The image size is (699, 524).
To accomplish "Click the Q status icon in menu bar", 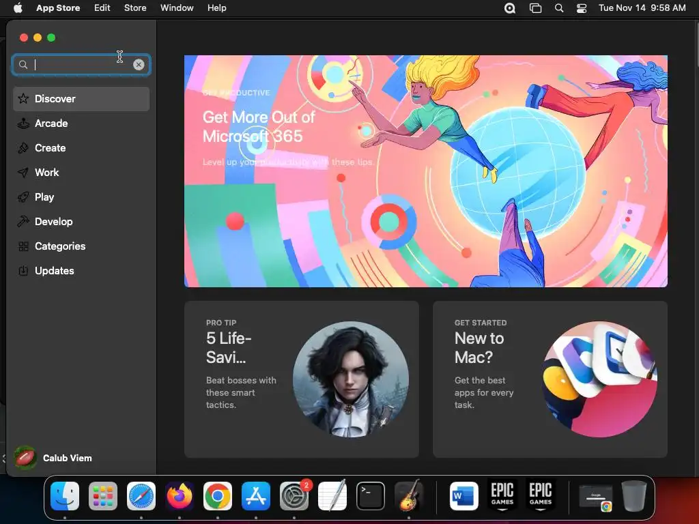I will tap(509, 8).
